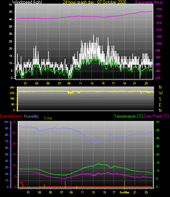
Task: Select the "Solar" legend label
Action: (48, 118)
